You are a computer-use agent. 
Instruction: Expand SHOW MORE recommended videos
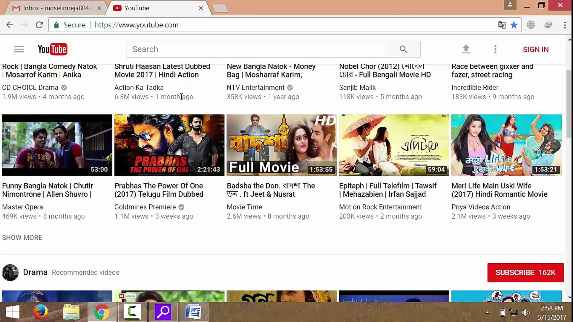click(22, 237)
